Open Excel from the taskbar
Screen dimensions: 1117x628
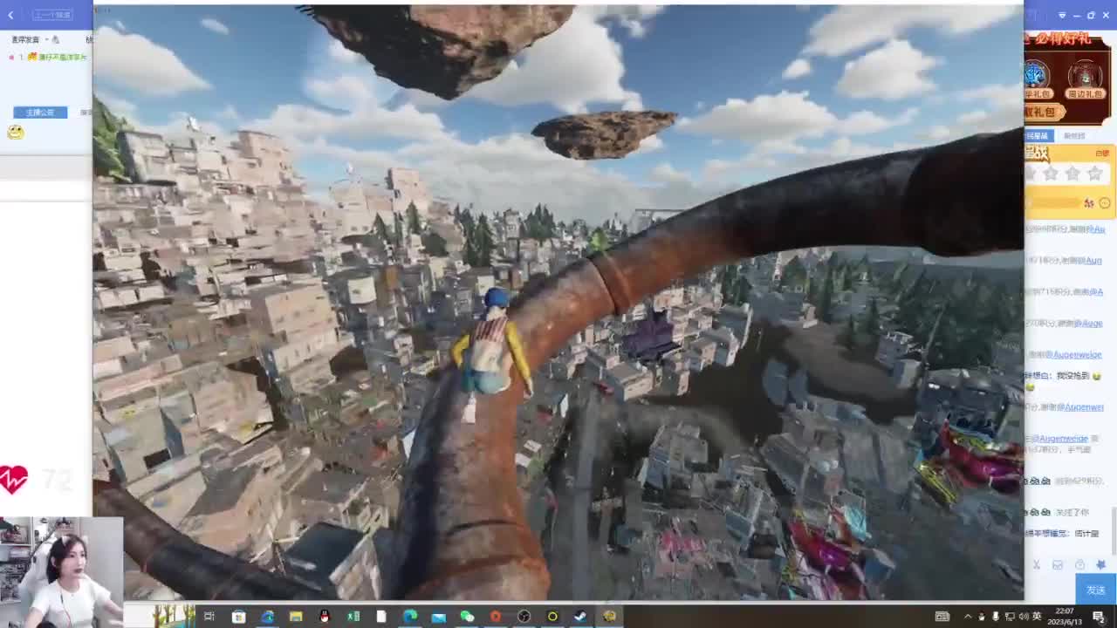coord(353,617)
